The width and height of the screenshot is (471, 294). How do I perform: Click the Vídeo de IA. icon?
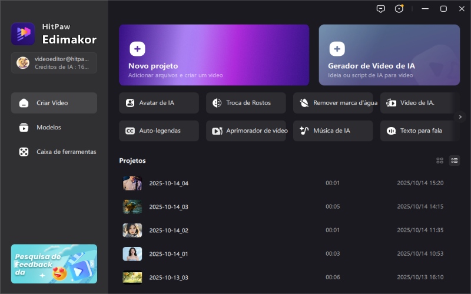(391, 103)
